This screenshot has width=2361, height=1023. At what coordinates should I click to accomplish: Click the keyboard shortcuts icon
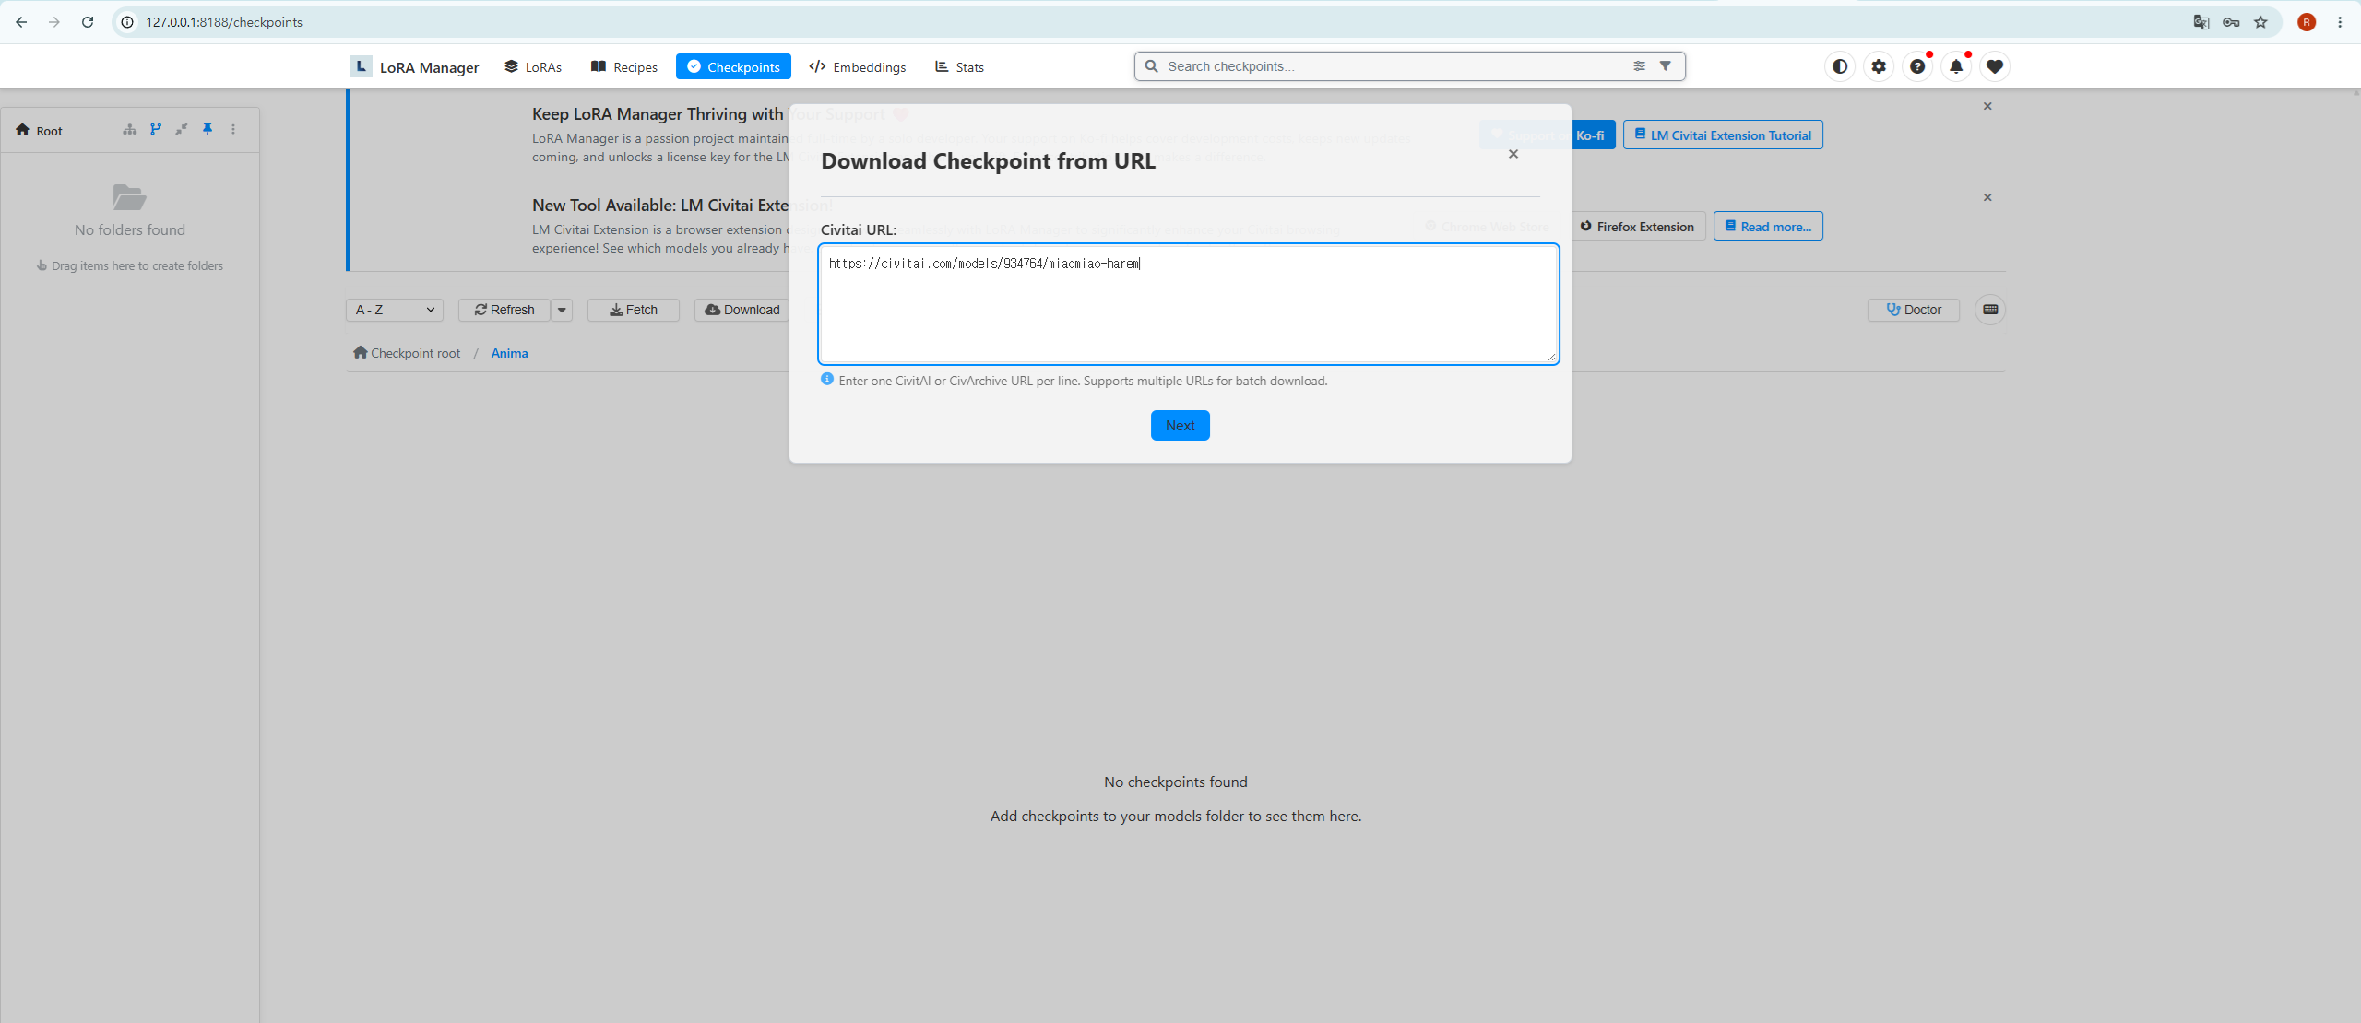click(x=1990, y=310)
